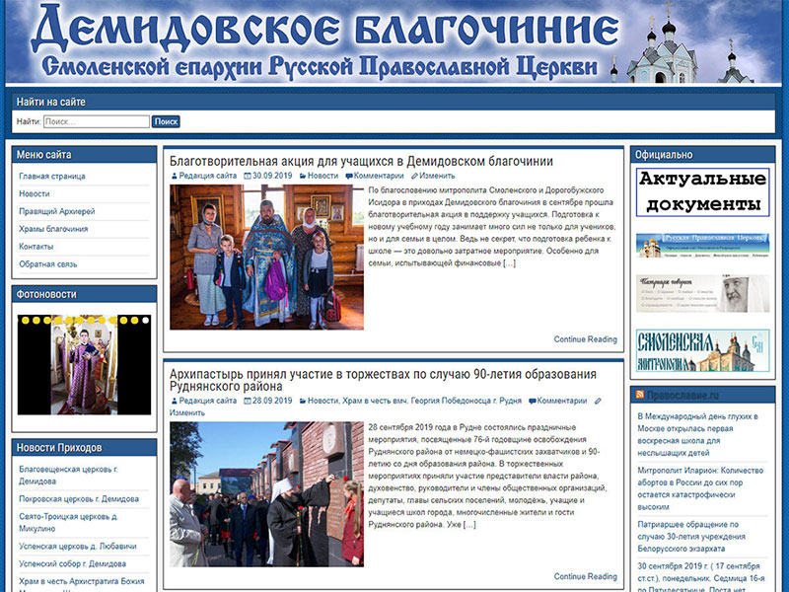Image resolution: width=789 pixels, height=592 pixels.
Task: Open the charity post photo inside the wooden church
Action: tap(266, 258)
